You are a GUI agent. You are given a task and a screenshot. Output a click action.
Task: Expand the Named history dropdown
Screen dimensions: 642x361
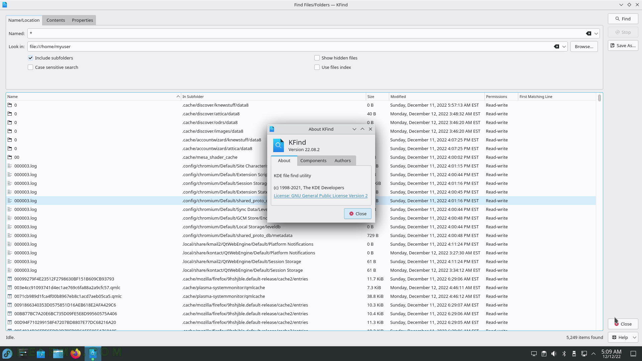click(x=596, y=33)
